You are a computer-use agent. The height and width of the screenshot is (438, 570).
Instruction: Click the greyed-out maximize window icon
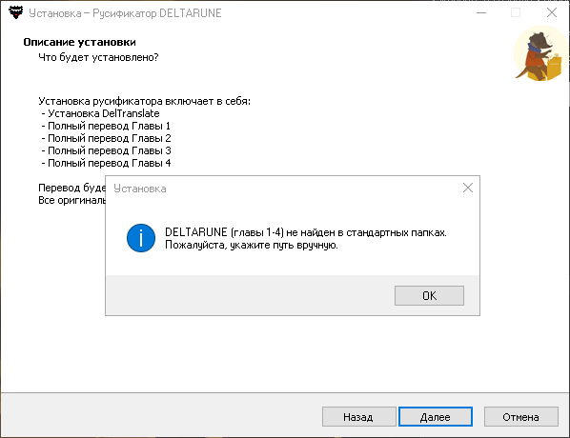point(516,12)
